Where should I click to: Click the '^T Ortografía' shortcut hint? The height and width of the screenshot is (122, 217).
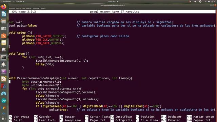coord(121,120)
